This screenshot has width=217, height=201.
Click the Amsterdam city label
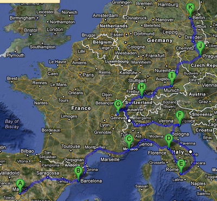click(105, 16)
